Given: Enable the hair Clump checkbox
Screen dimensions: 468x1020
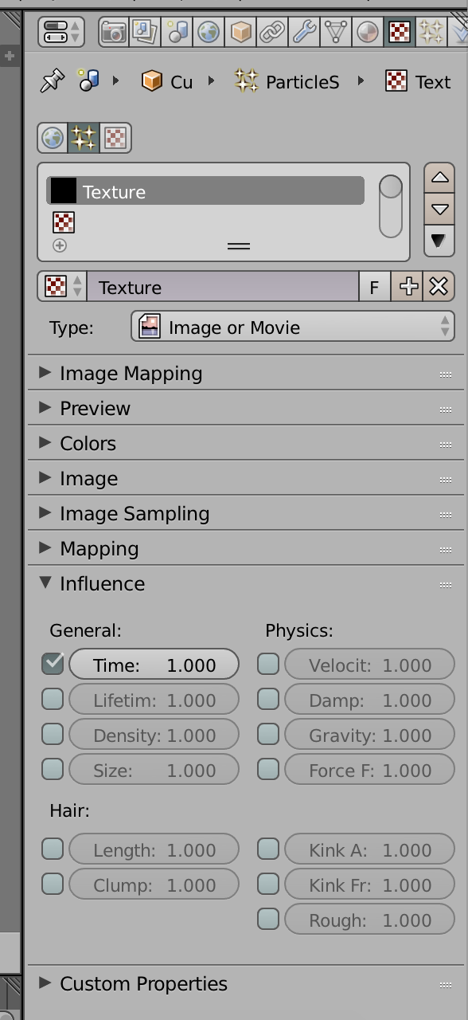Looking at the screenshot, I should (53, 884).
